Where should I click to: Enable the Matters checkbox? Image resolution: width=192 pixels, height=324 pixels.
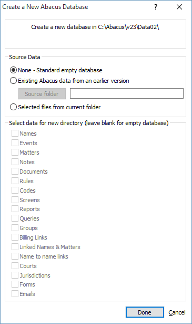click(x=15, y=153)
